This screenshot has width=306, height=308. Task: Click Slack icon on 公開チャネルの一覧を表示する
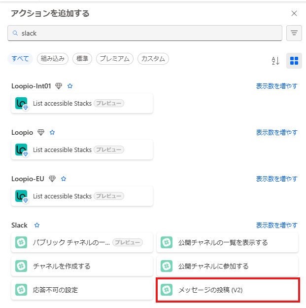pos(167,242)
